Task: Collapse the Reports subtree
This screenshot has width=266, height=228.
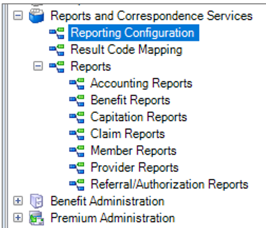Action: click(x=38, y=66)
